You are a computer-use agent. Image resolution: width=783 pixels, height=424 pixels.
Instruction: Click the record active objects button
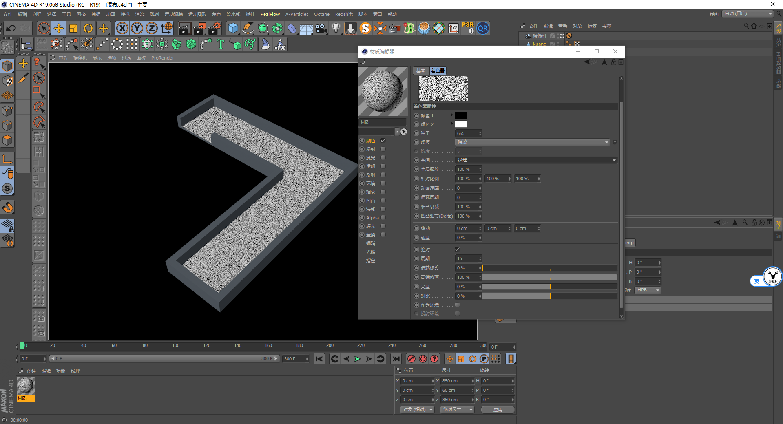point(411,359)
